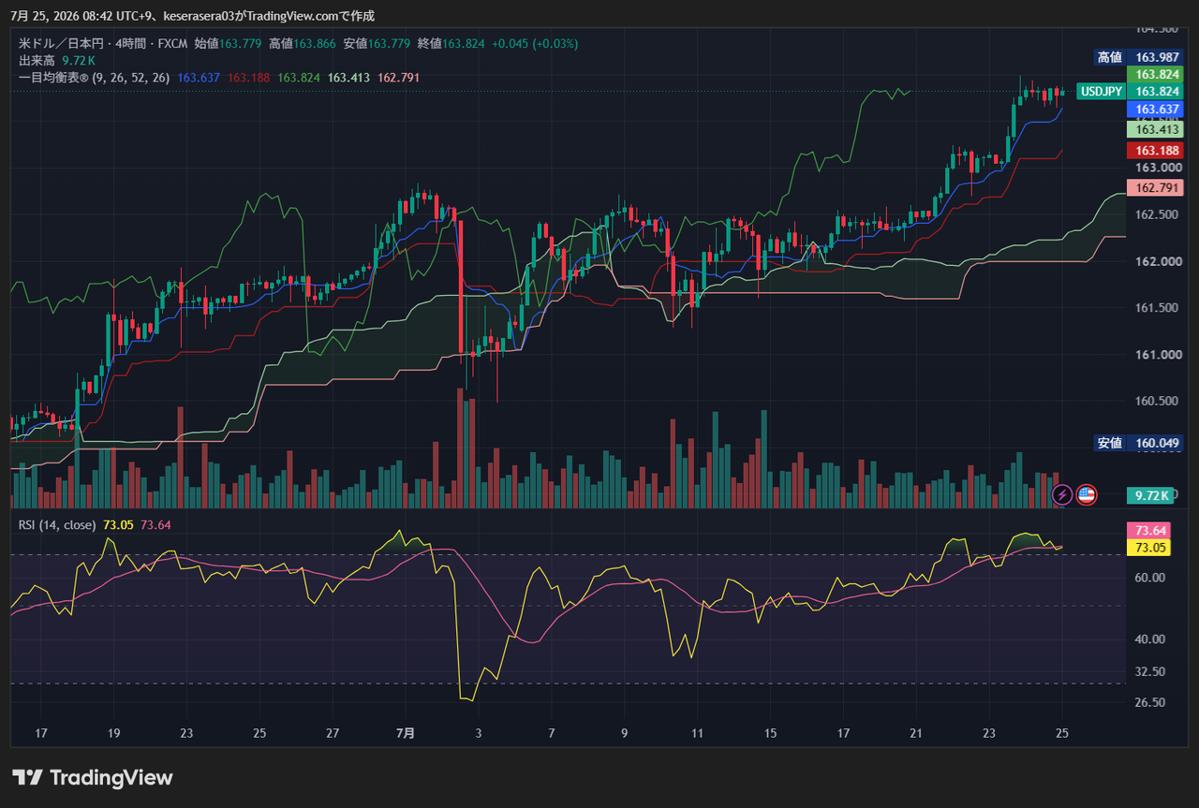The width and height of the screenshot is (1199, 808).
Task: Select the 出来高 volume indicator label
Action: click(37, 60)
